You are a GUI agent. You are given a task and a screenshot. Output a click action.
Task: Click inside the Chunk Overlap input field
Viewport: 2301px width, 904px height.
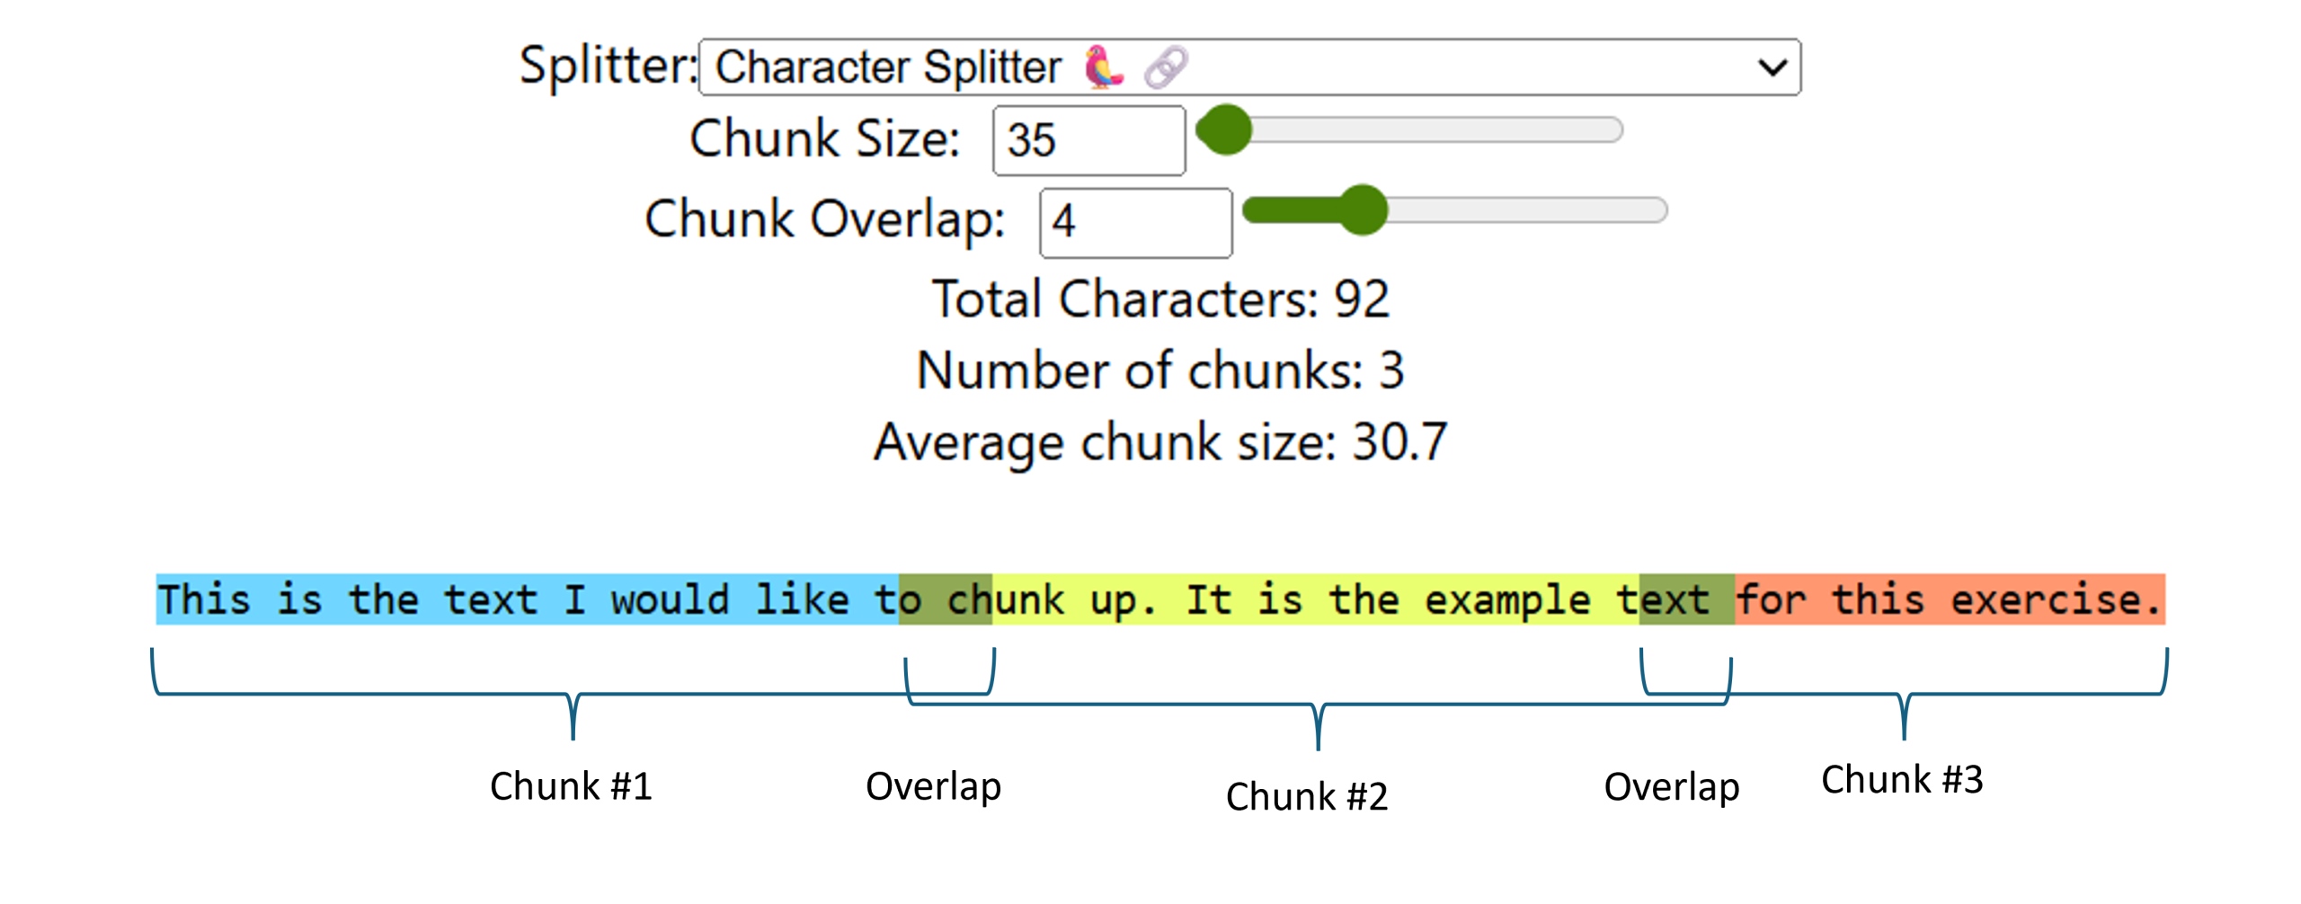(1134, 222)
